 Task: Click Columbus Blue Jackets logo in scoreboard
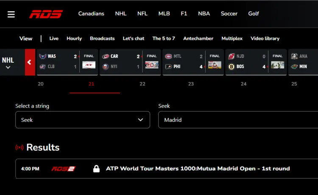[42, 67]
